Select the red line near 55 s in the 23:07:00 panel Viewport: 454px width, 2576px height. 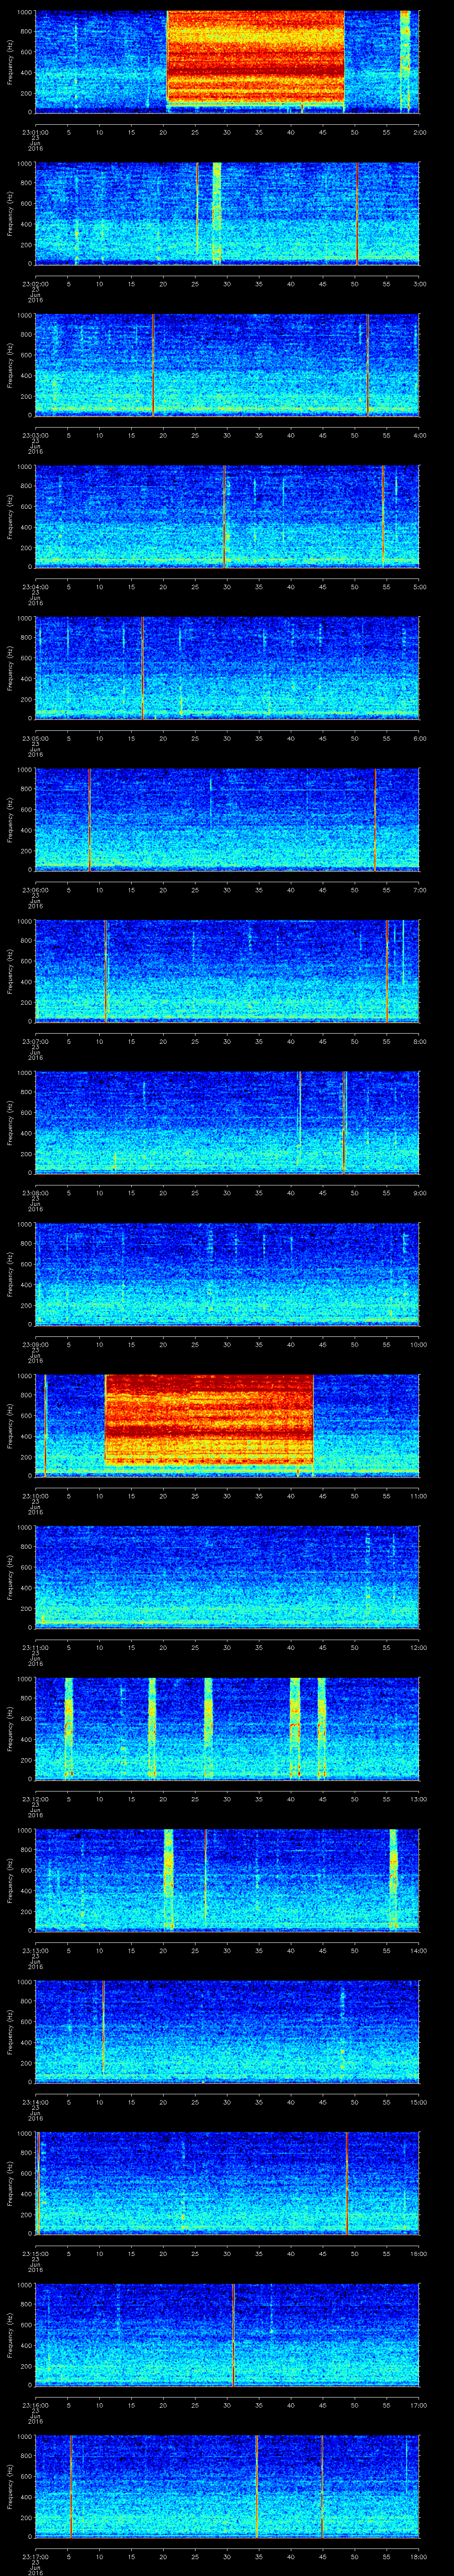pos(387,970)
